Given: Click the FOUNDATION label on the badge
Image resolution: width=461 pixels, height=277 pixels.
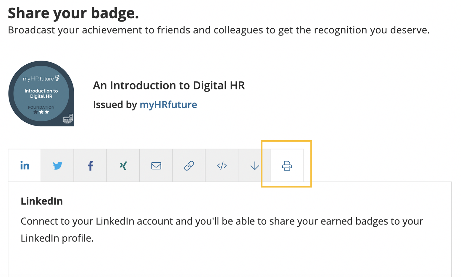Looking at the screenshot, I should point(41,107).
